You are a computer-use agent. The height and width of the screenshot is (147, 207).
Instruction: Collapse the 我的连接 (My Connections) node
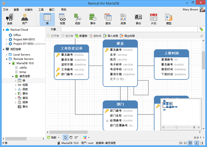[4, 49]
